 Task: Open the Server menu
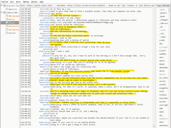point(18,2)
